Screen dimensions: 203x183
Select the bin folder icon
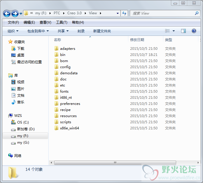(x=56, y=54)
